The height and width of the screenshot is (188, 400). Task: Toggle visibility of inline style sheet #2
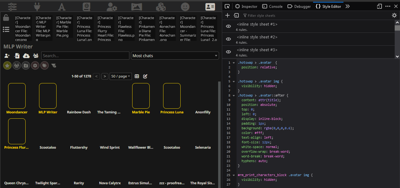pos(228,39)
